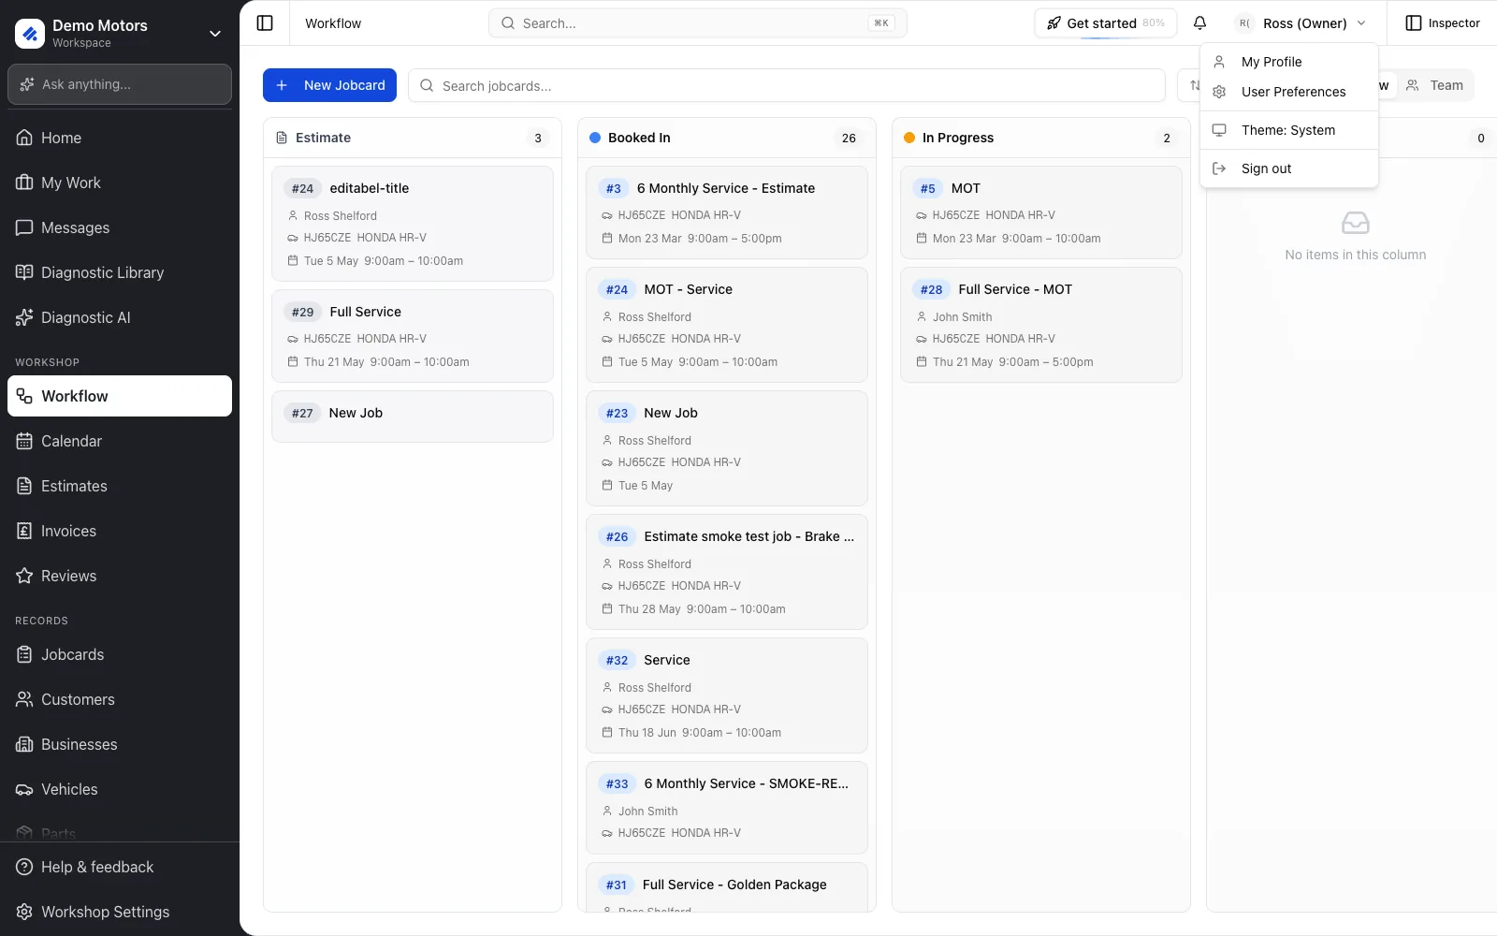Open Jobcards records

point(120,654)
